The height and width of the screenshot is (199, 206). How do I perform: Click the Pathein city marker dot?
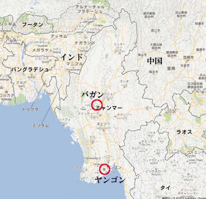click(86, 170)
